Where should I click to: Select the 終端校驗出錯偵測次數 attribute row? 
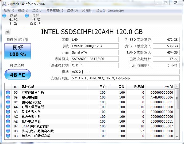[x=90, y=131]
